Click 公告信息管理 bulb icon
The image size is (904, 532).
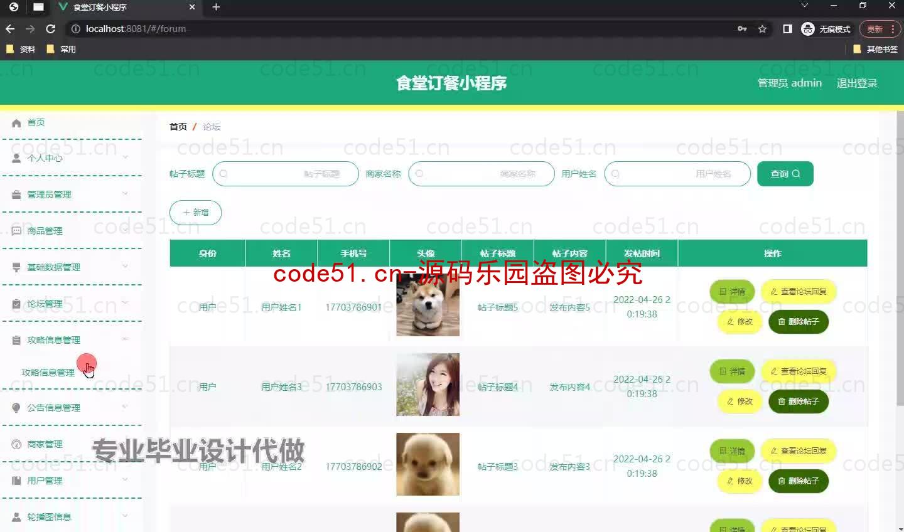click(x=16, y=408)
